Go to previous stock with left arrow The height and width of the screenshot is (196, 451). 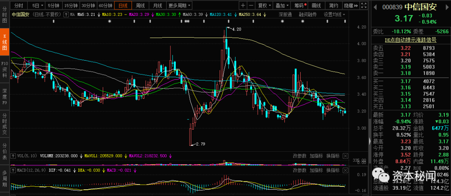click(x=374, y=7)
